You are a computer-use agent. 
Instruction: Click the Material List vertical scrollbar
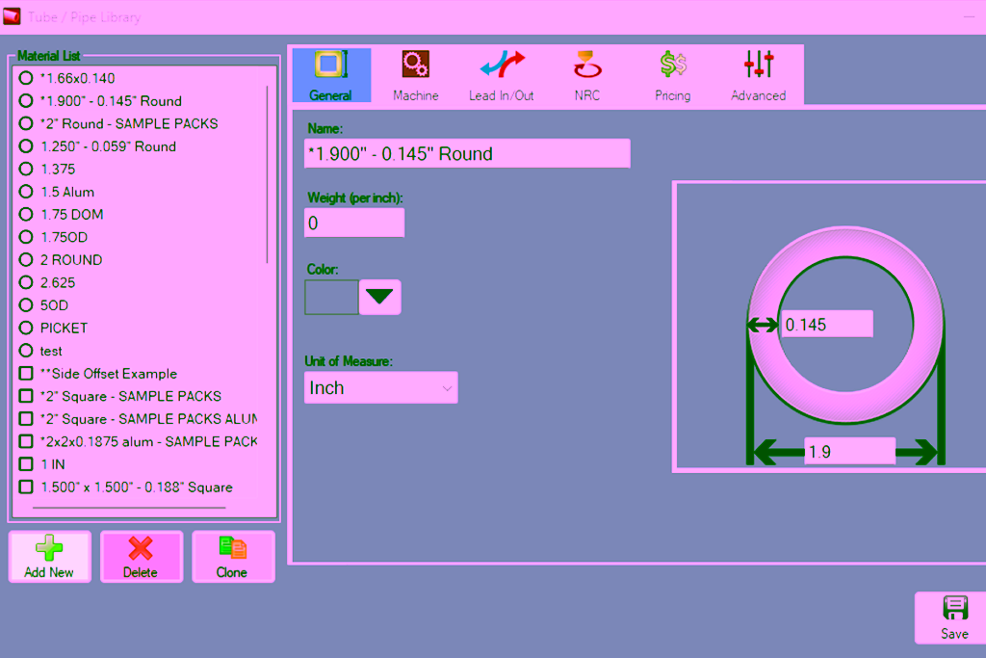268,174
